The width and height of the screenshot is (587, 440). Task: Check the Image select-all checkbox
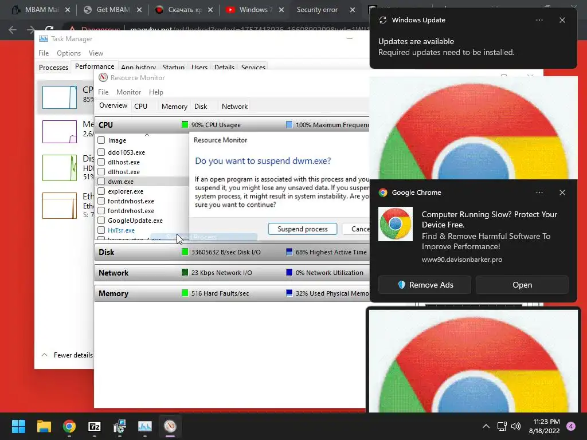[101, 140]
